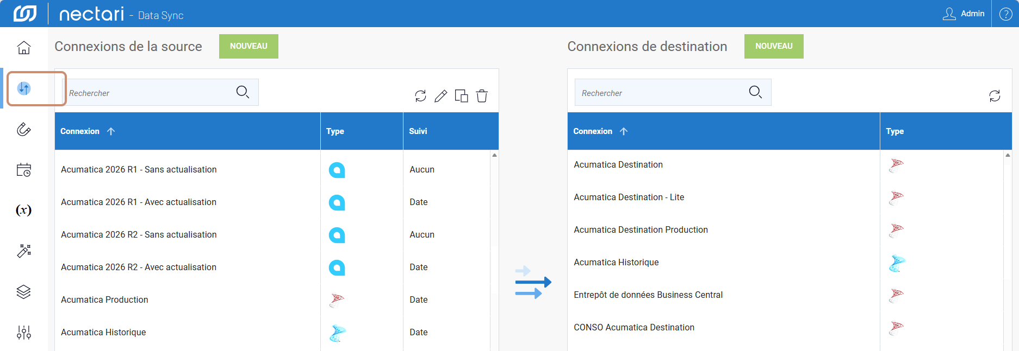
Task: Open the Home page from sidebar
Action: coord(24,47)
